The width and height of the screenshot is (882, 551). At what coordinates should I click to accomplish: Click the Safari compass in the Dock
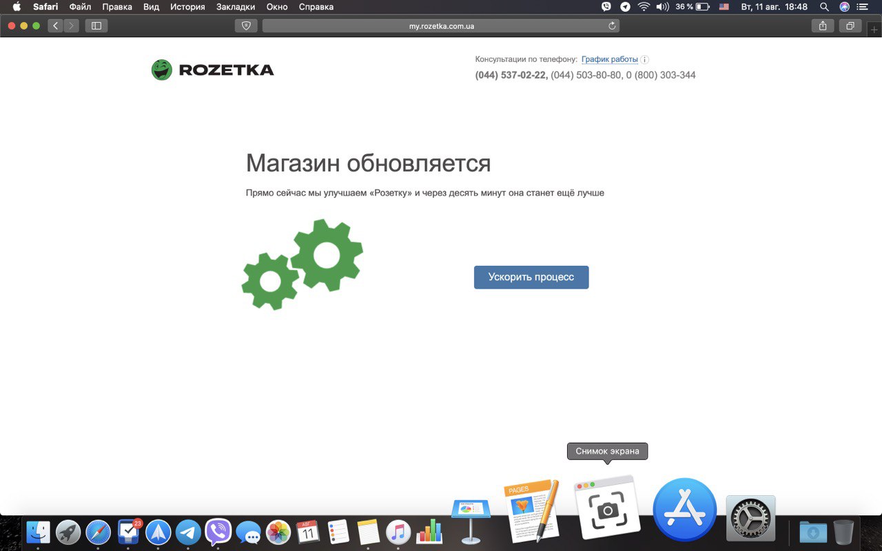coord(98,532)
